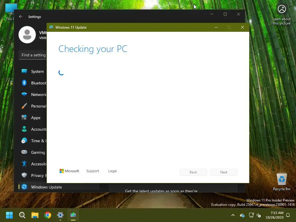Click the Microsoft logo link
The width and height of the screenshot is (296, 222).
click(69, 171)
